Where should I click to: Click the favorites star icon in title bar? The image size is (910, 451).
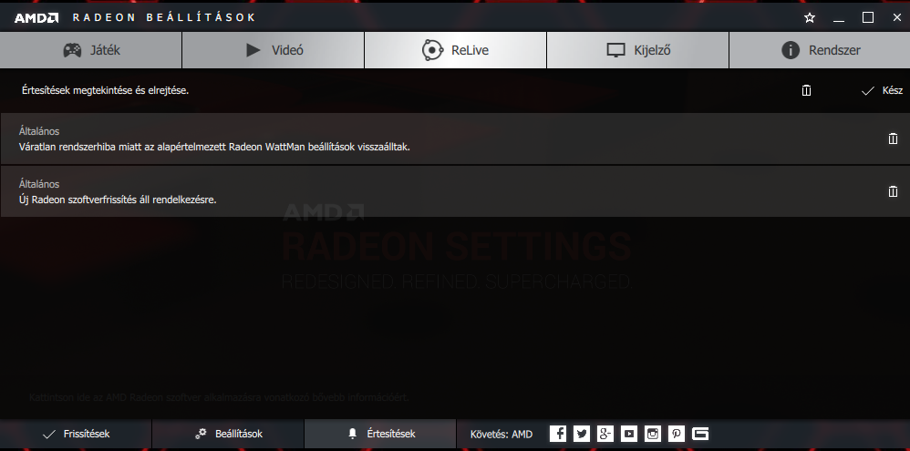(810, 18)
